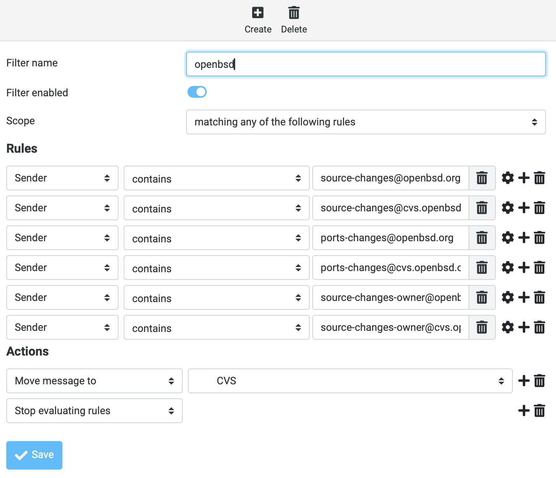This screenshot has width=556, height=478.
Task: Delete the source-changes@cvs.openbsd rule row
Action: (539, 208)
